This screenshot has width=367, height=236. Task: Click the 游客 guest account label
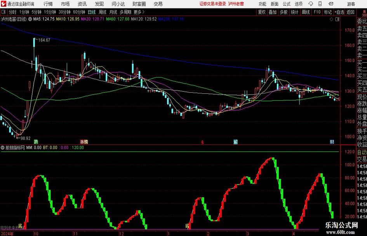351,4
